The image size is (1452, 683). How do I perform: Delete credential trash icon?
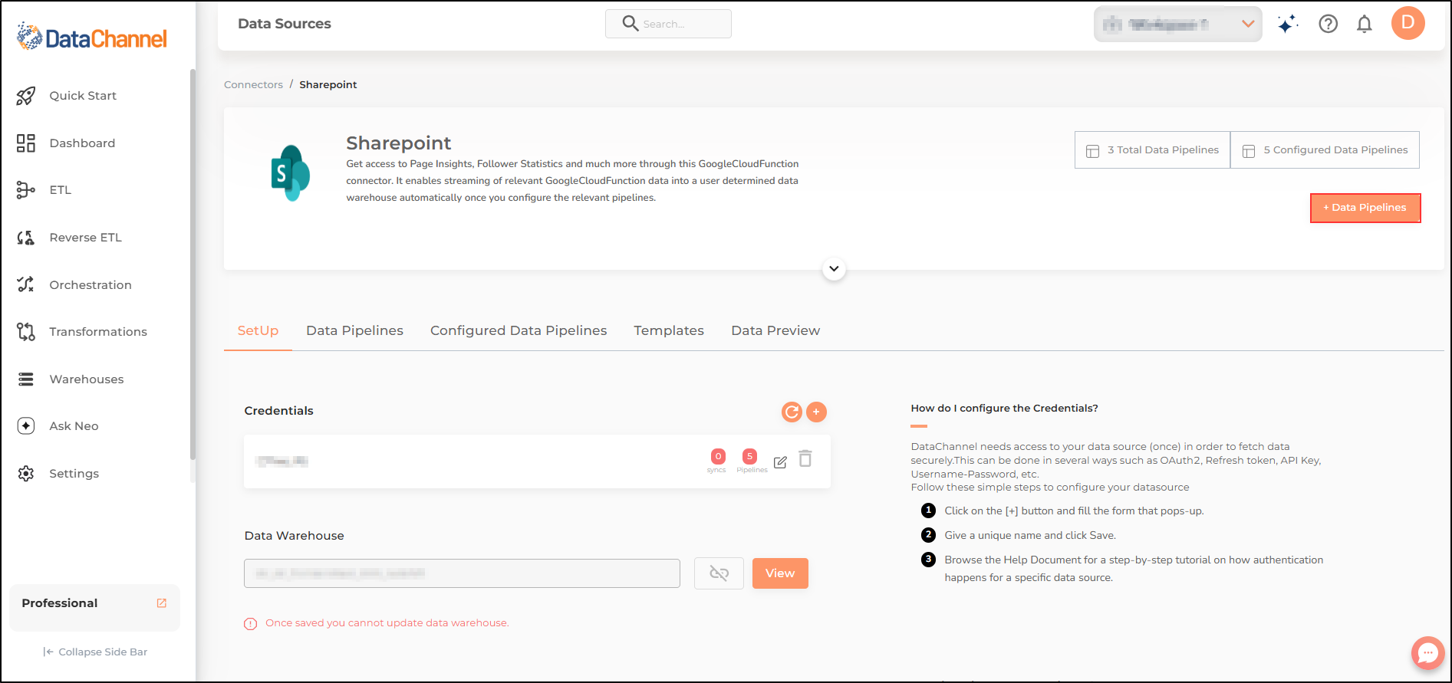pos(805,458)
